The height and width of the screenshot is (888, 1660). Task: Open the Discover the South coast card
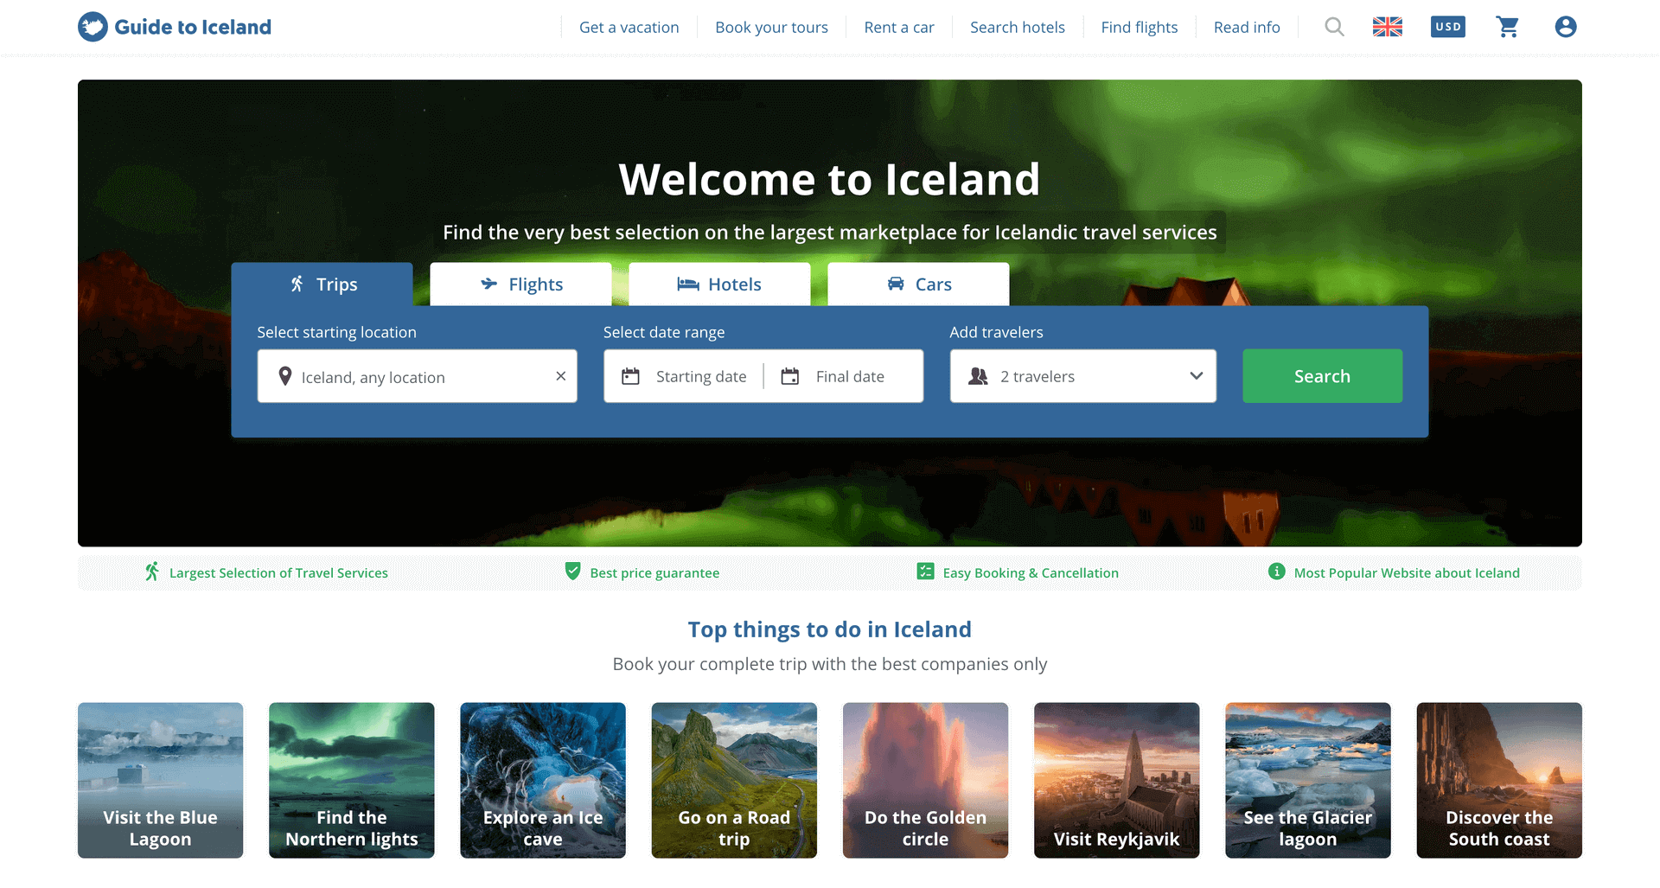[1499, 780]
